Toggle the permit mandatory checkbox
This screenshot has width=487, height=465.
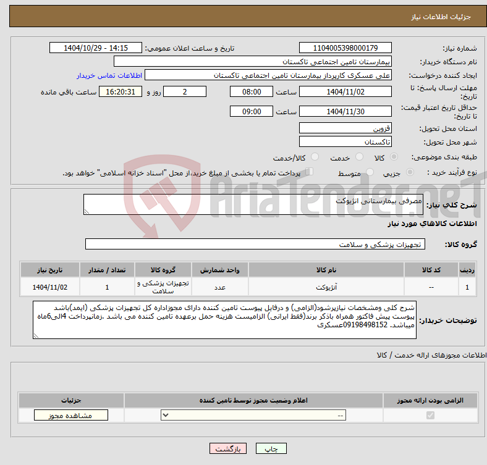point(430,416)
